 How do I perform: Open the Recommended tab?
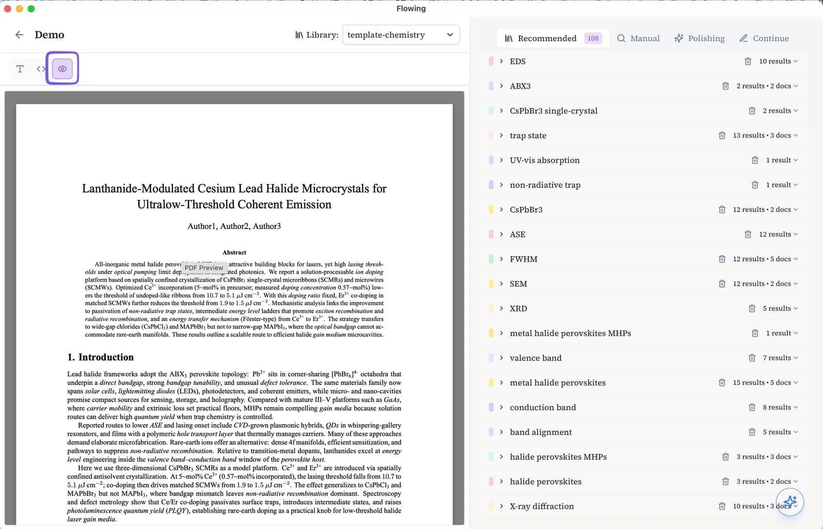click(553, 38)
